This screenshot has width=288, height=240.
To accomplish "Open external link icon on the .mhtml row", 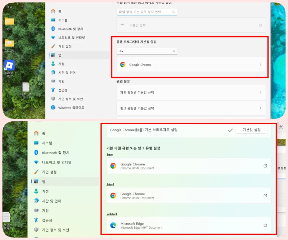I will pos(265,225).
